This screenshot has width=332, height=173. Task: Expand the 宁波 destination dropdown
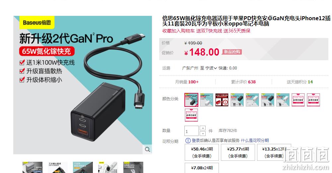[x=211, y=68]
